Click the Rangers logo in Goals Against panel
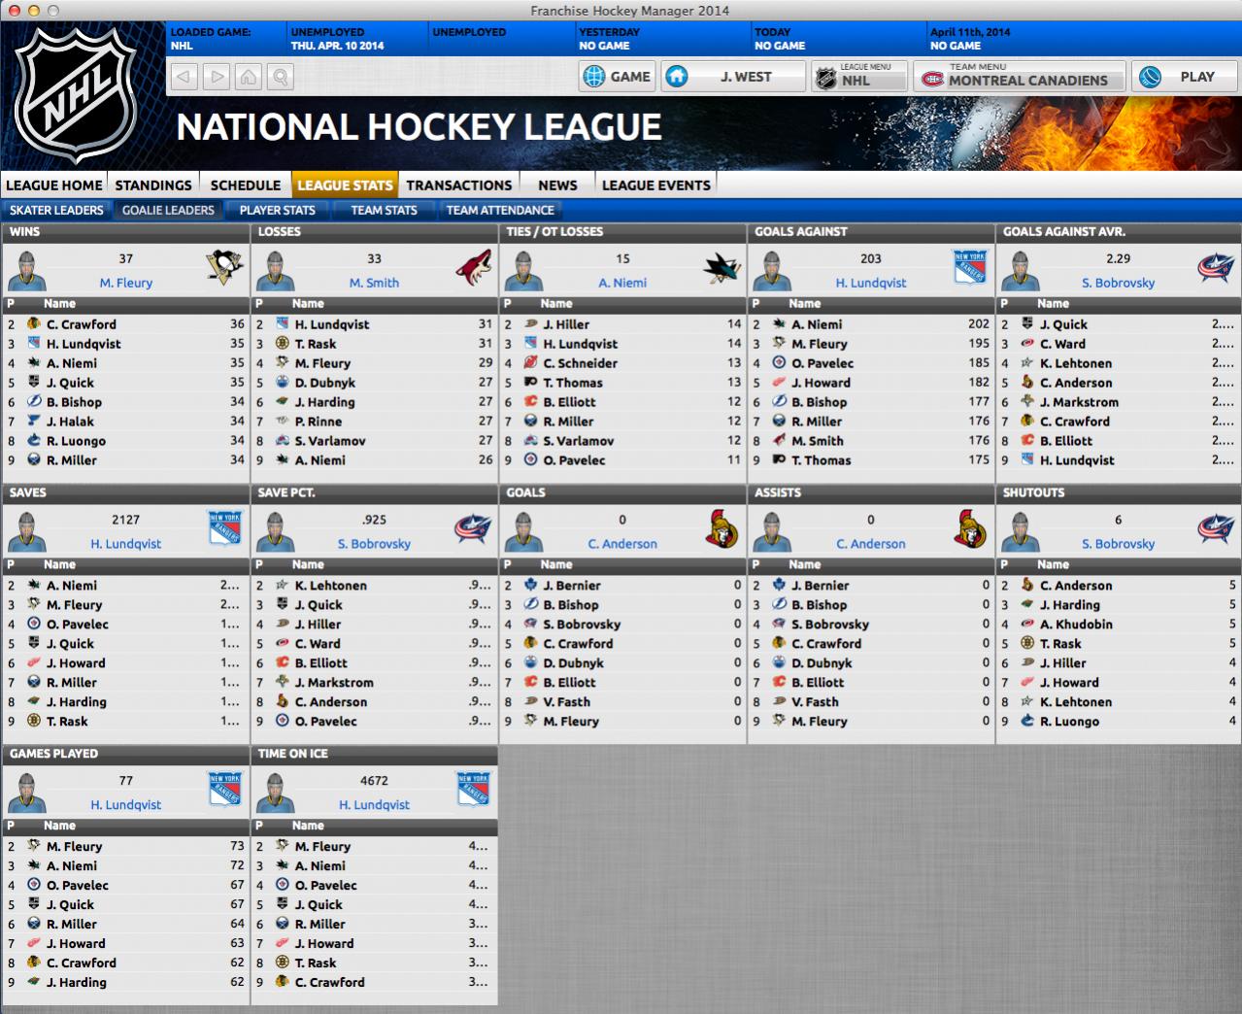The height and width of the screenshot is (1014, 1242). 970,267
